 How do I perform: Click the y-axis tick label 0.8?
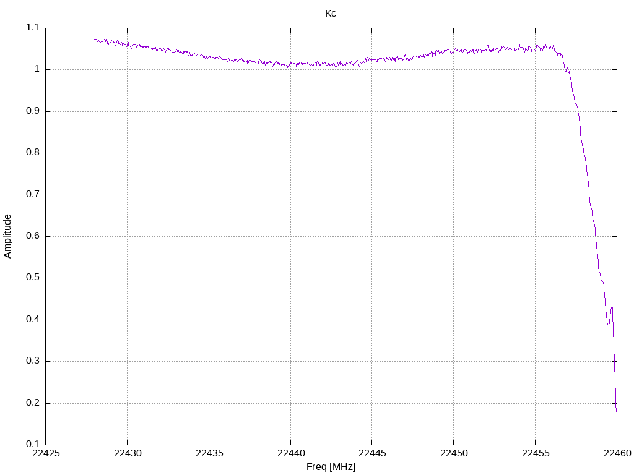click(x=33, y=153)
